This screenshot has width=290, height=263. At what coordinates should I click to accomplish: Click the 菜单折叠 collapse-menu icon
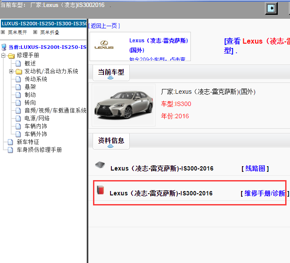35,32
